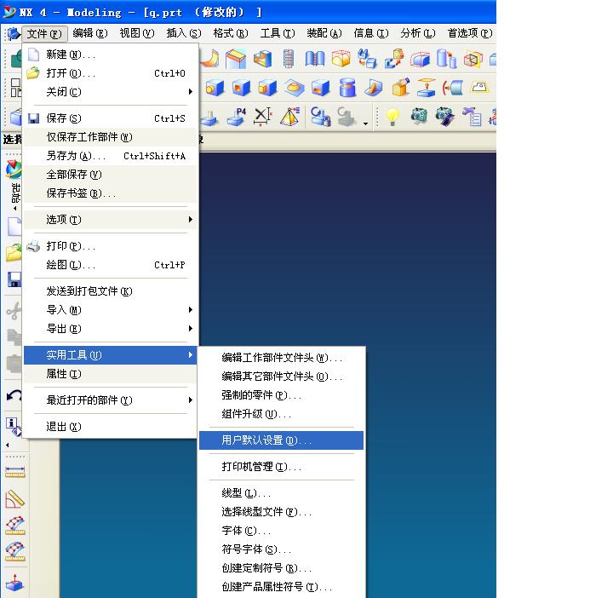This screenshot has width=613, height=598.
Task: Click 保存书签(B) entry
Action: 110,193
